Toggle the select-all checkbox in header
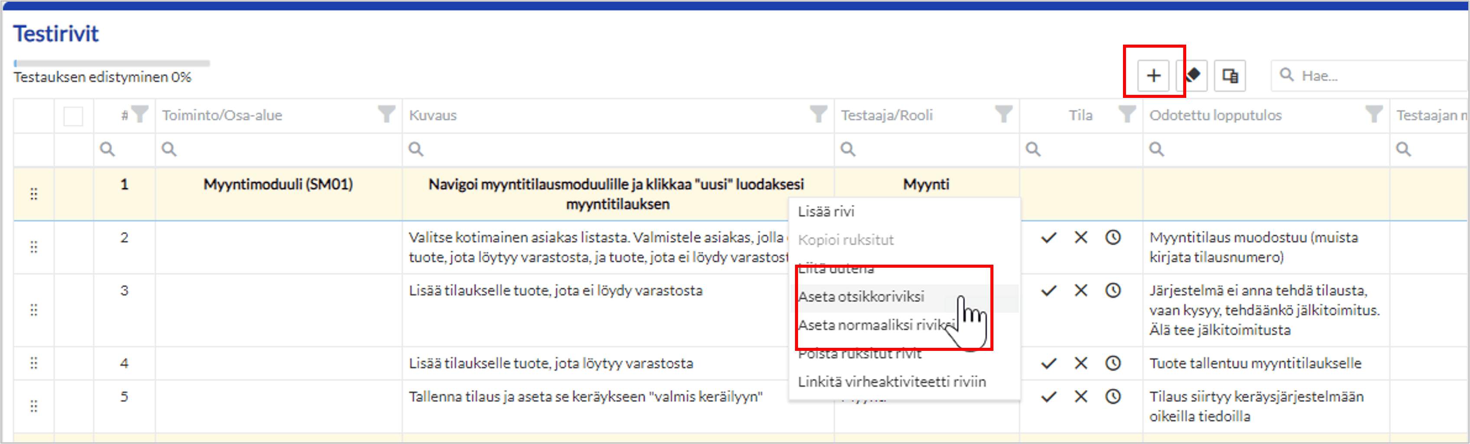1470x444 pixels. (74, 116)
